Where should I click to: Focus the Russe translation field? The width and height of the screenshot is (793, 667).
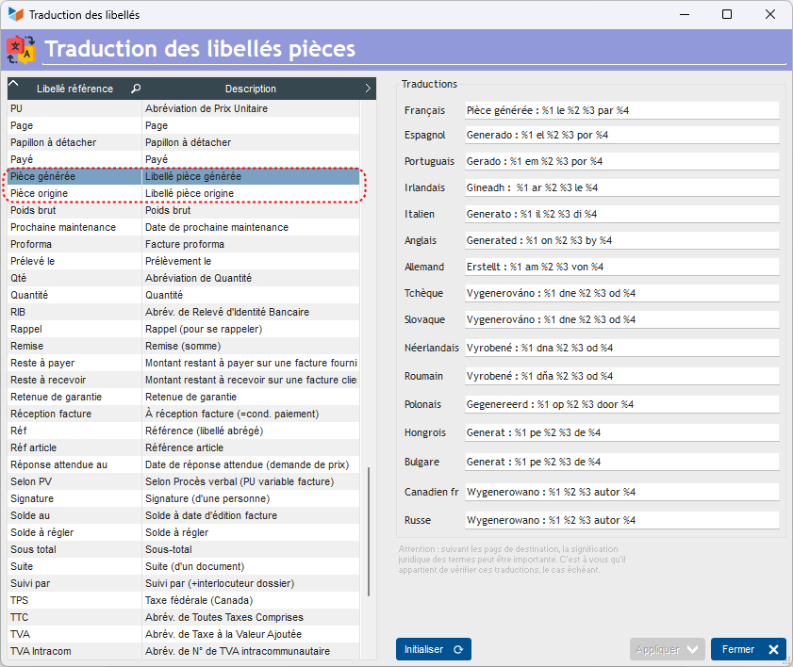click(621, 519)
